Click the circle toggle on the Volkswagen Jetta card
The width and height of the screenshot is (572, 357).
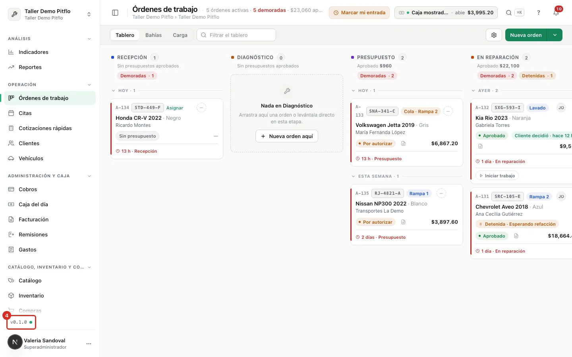pyautogui.click(x=448, y=111)
